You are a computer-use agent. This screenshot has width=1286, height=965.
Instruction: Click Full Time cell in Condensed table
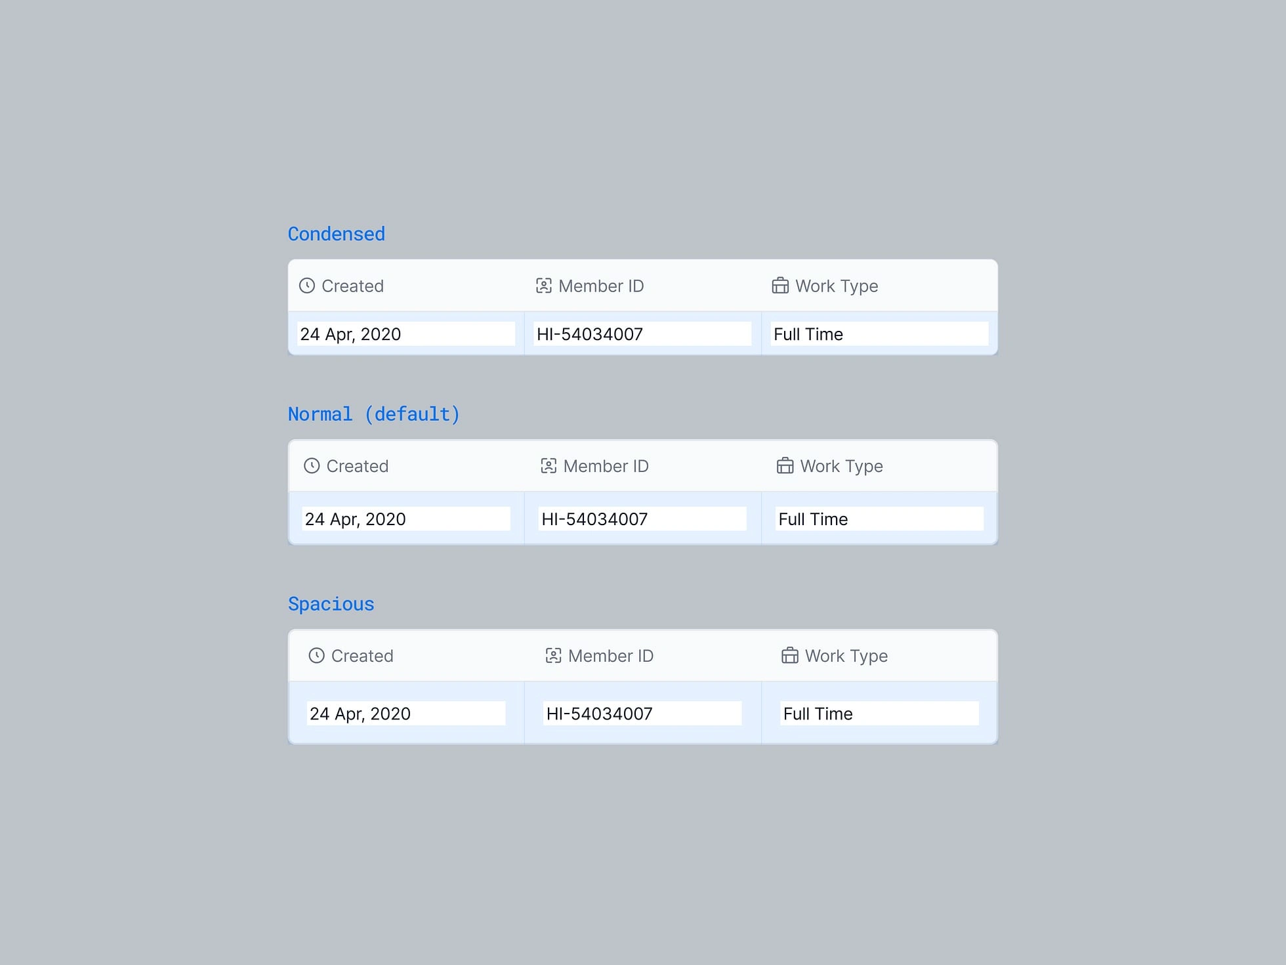point(879,333)
